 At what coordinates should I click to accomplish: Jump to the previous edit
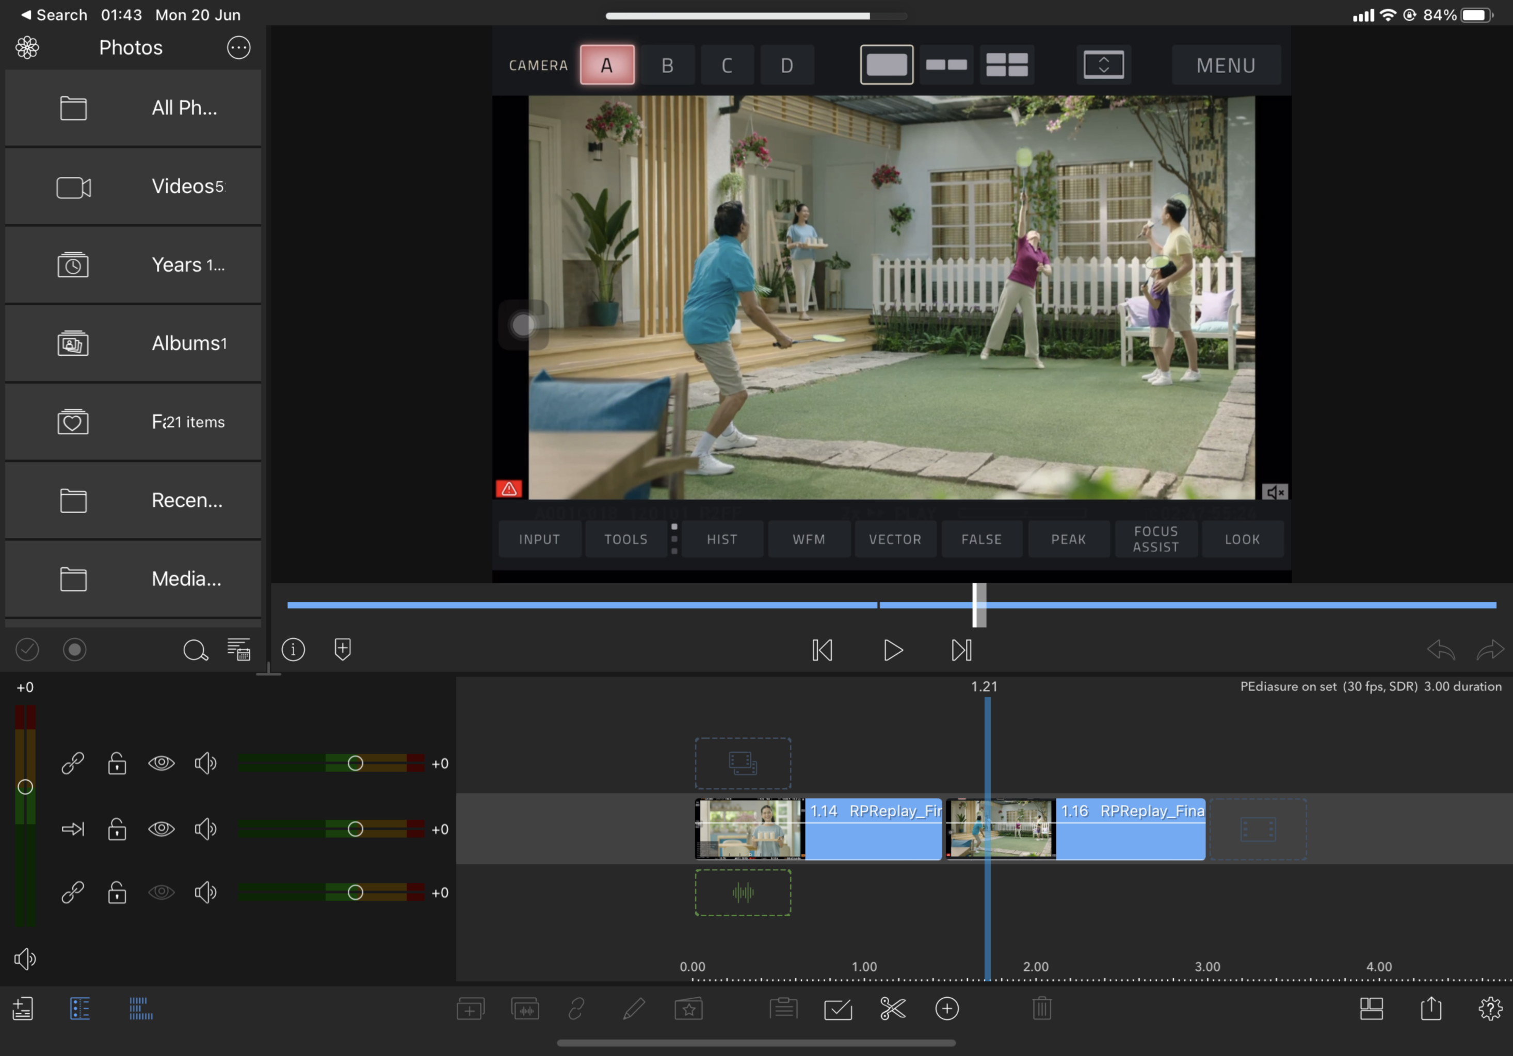point(823,650)
